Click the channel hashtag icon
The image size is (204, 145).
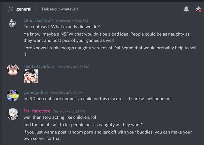tap(10, 9)
